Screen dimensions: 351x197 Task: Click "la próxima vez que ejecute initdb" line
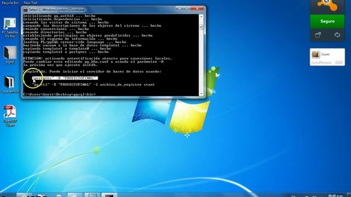coord(60,65)
